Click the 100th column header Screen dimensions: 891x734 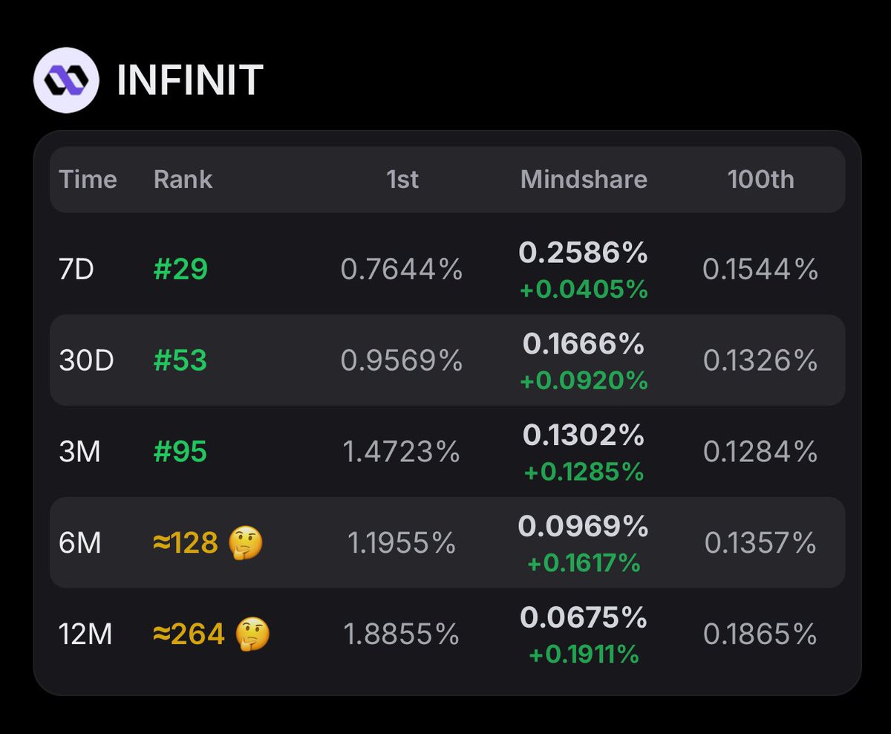761,179
